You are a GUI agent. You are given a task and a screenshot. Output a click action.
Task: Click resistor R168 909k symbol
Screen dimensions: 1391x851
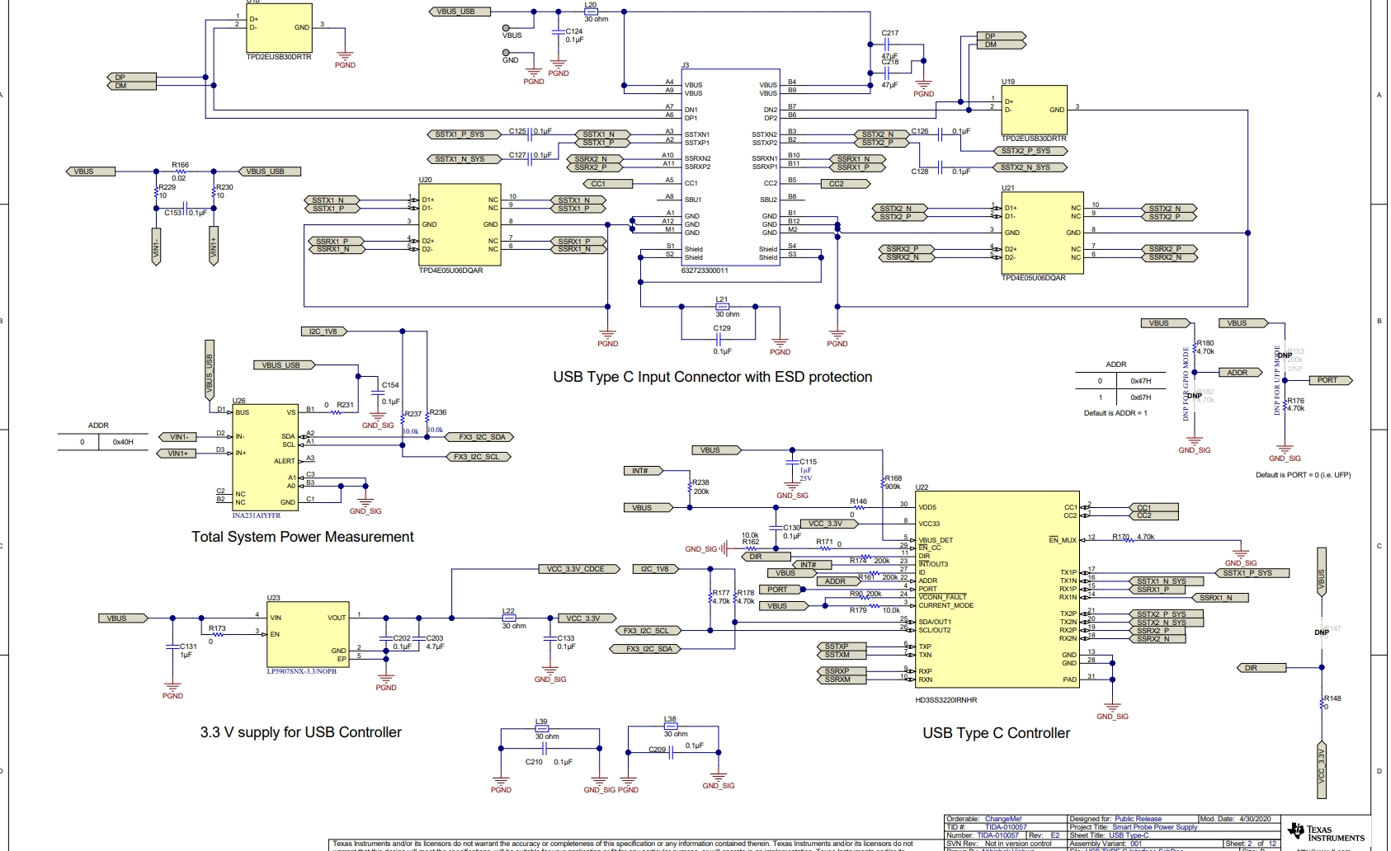click(882, 482)
